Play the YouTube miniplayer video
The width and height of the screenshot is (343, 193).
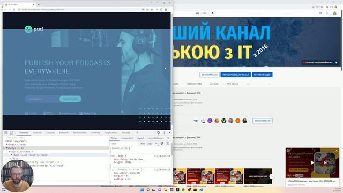pyautogui.click(x=312, y=162)
